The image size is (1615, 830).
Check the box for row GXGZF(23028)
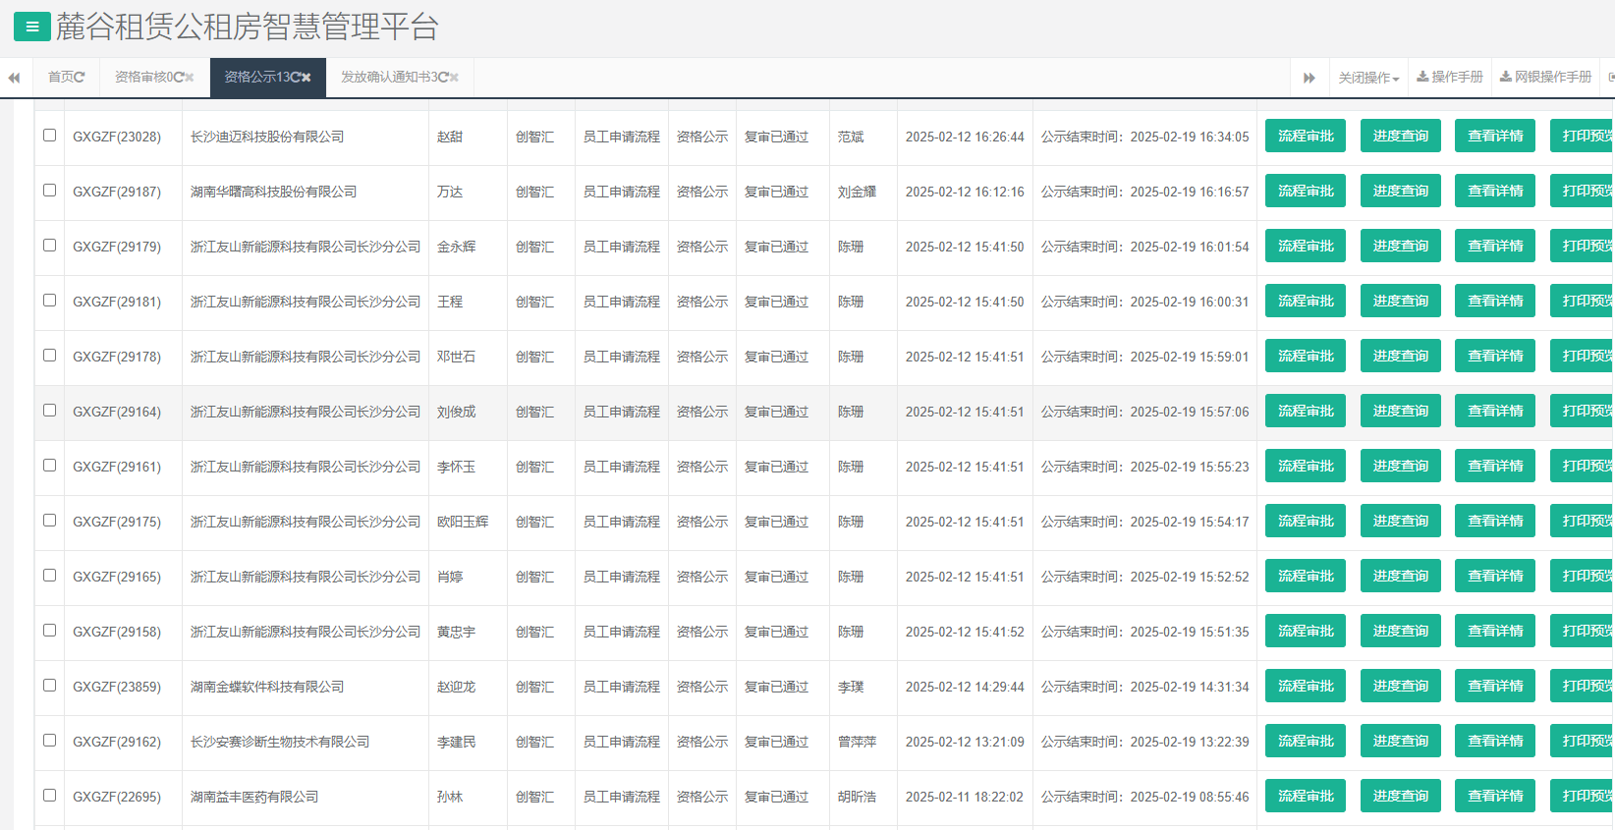[x=49, y=136]
